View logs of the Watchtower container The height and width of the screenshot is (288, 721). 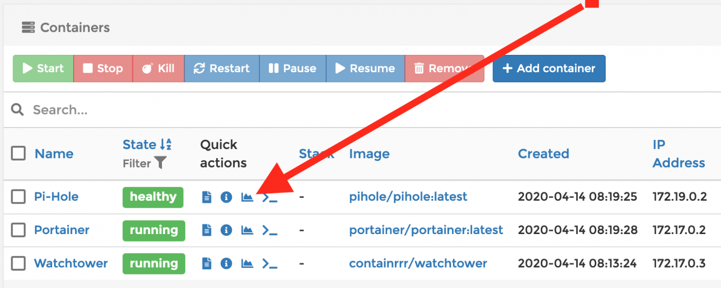point(207,264)
